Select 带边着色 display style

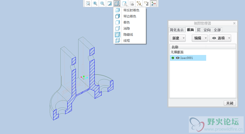tap(130, 16)
